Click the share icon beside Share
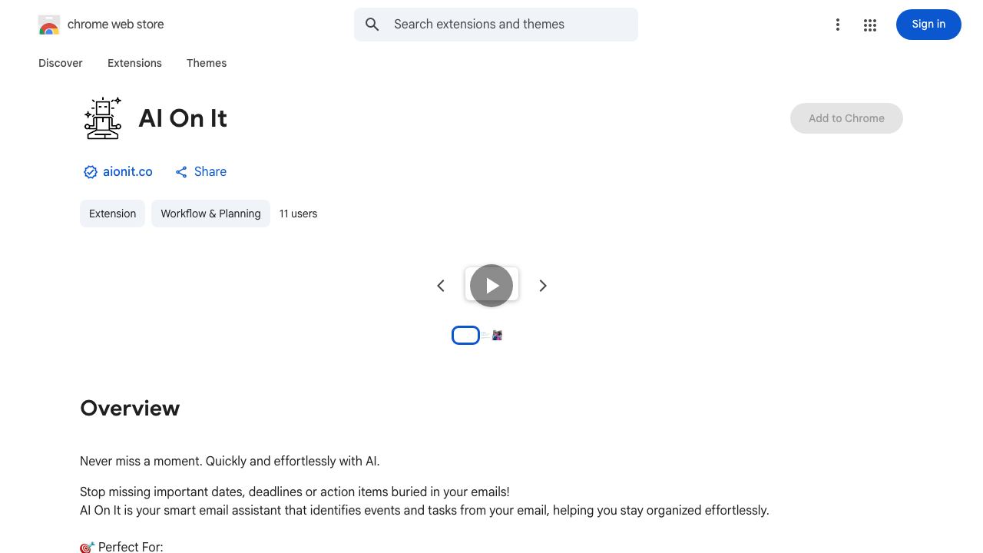983x553 pixels. 181,172
